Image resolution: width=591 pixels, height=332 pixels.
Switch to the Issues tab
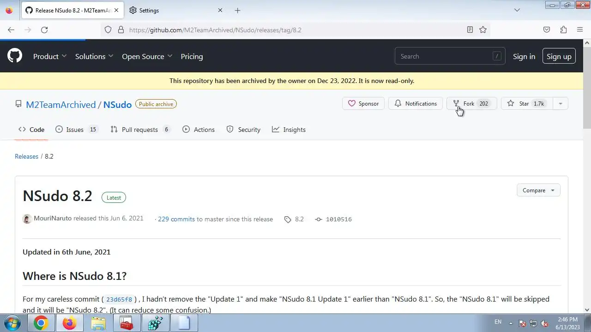pos(76,130)
